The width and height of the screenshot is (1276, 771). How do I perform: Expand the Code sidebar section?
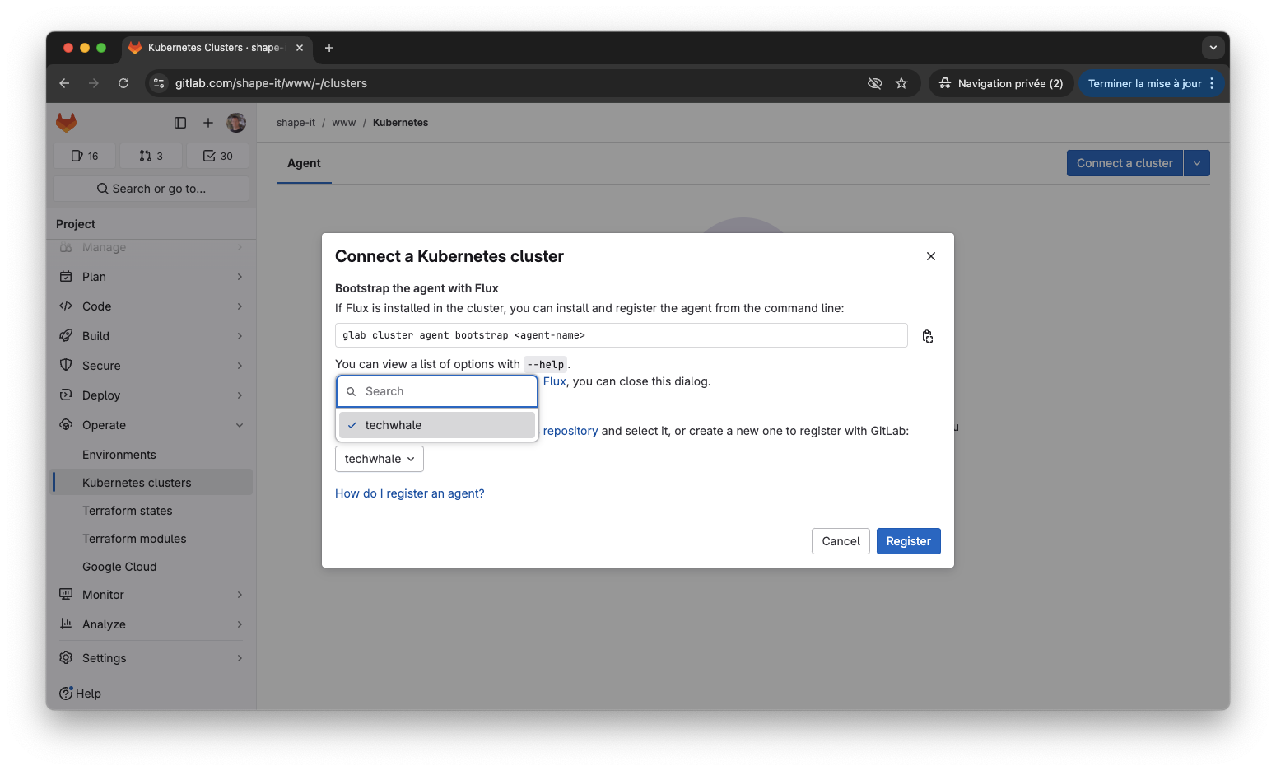pyautogui.click(x=151, y=306)
